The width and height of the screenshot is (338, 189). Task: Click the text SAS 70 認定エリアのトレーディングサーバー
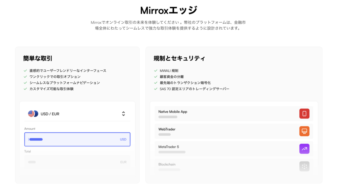[x=194, y=89]
